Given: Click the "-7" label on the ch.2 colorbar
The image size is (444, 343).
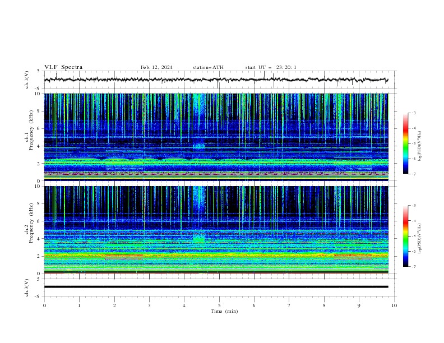Looking at the screenshot, I should [413, 267].
